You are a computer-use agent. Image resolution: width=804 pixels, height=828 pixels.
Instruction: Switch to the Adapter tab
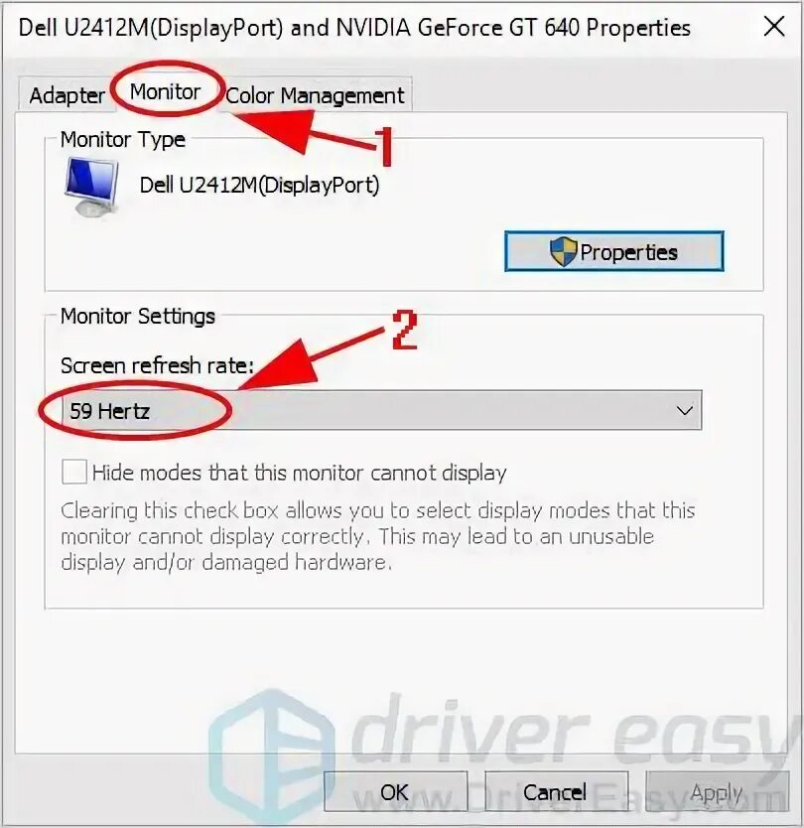click(67, 95)
